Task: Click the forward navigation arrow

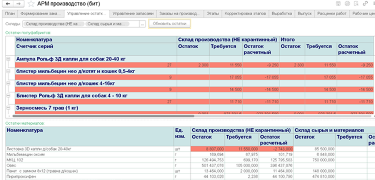Action: (x=18, y=4)
